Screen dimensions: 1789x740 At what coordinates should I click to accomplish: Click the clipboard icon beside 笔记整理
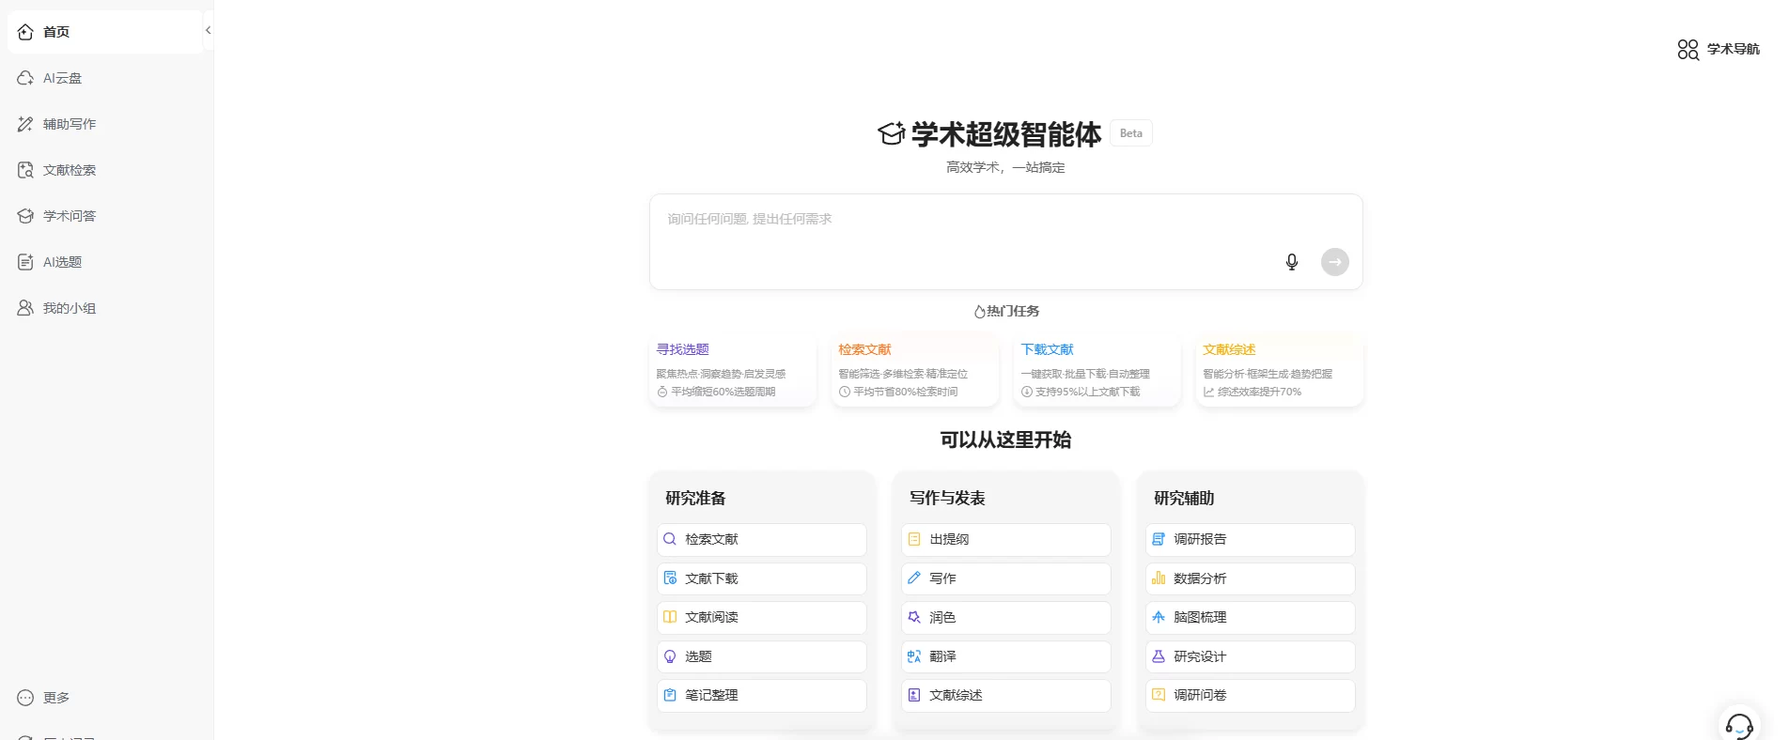[x=670, y=695]
